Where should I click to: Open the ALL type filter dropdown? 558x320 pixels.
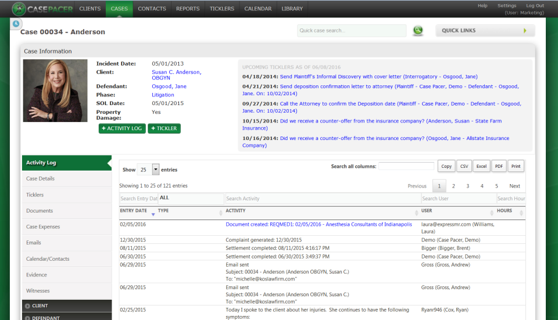[x=191, y=198]
